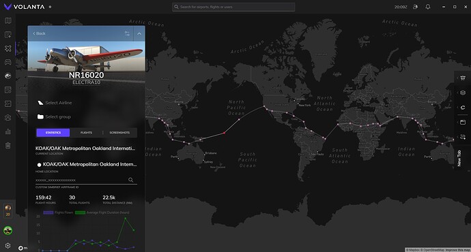Switch to the Screenshots tab

pyautogui.click(x=119, y=133)
